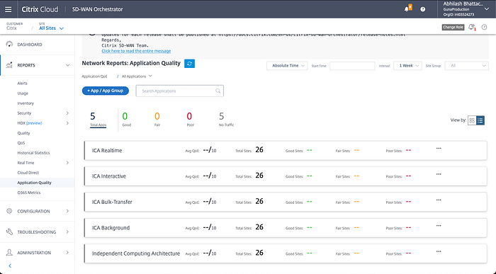Image resolution: width=496 pixels, height=274 pixels.
Task: Open the help question mark in header
Action: pos(422,9)
